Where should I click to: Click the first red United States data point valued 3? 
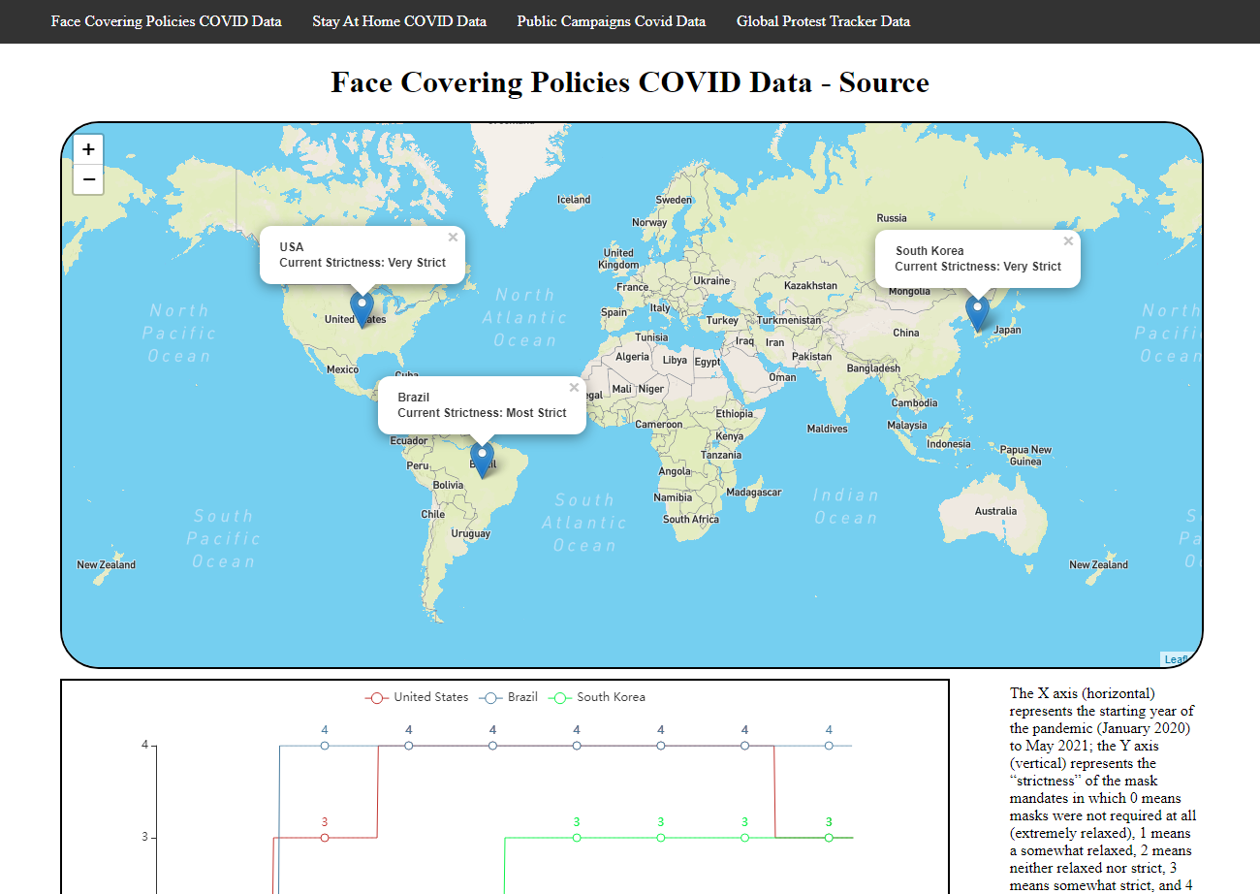point(325,837)
